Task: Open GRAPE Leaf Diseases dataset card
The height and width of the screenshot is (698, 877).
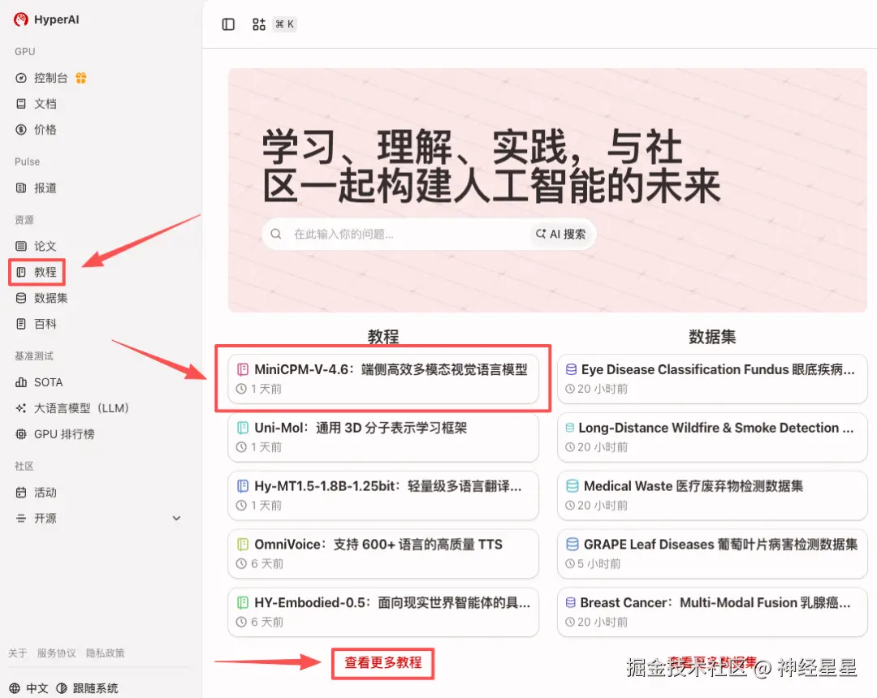Action: (x=712, y=554)
